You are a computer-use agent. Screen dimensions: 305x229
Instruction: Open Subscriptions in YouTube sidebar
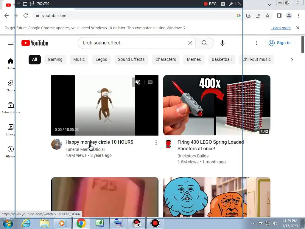coord(11,108)
